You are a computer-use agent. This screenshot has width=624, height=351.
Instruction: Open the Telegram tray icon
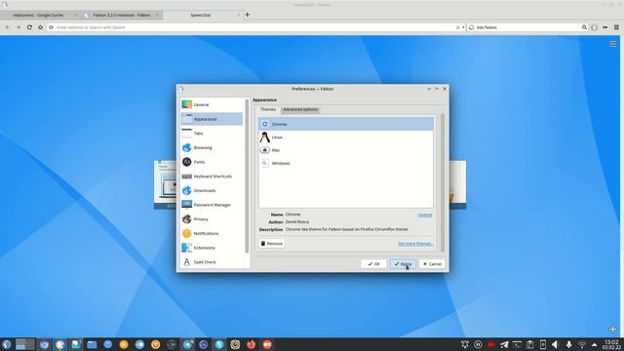click(x=504, y=344)
